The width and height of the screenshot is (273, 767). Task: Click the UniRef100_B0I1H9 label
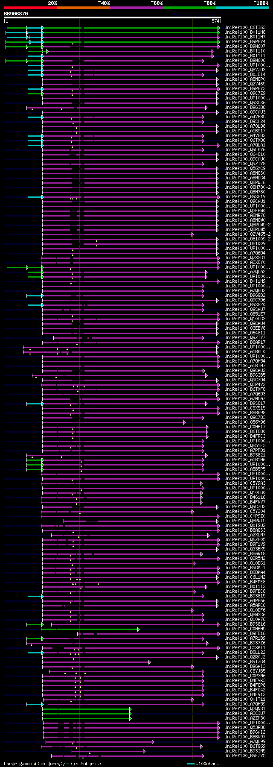click(245, 281)
